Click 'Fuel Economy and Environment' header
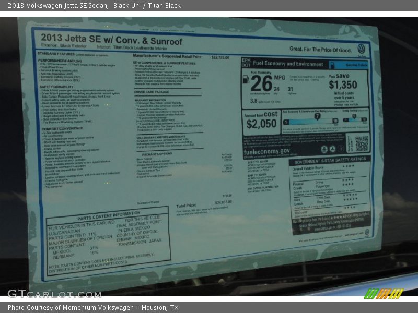 [x=288, y=64]
